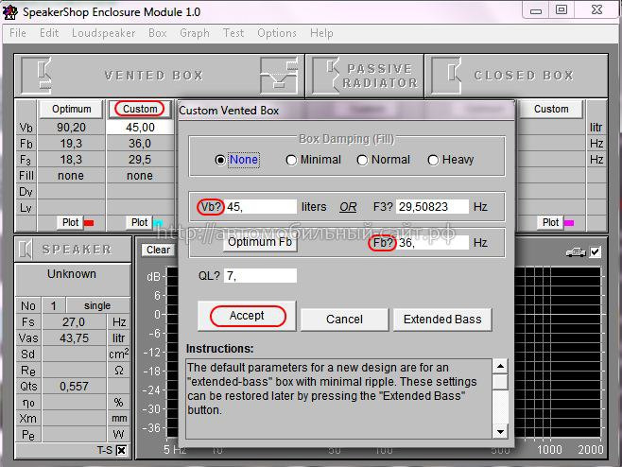Click the Vented Box header label
Image resolution: width=622 pixels, height=467 pixels.
pos(154,76)
